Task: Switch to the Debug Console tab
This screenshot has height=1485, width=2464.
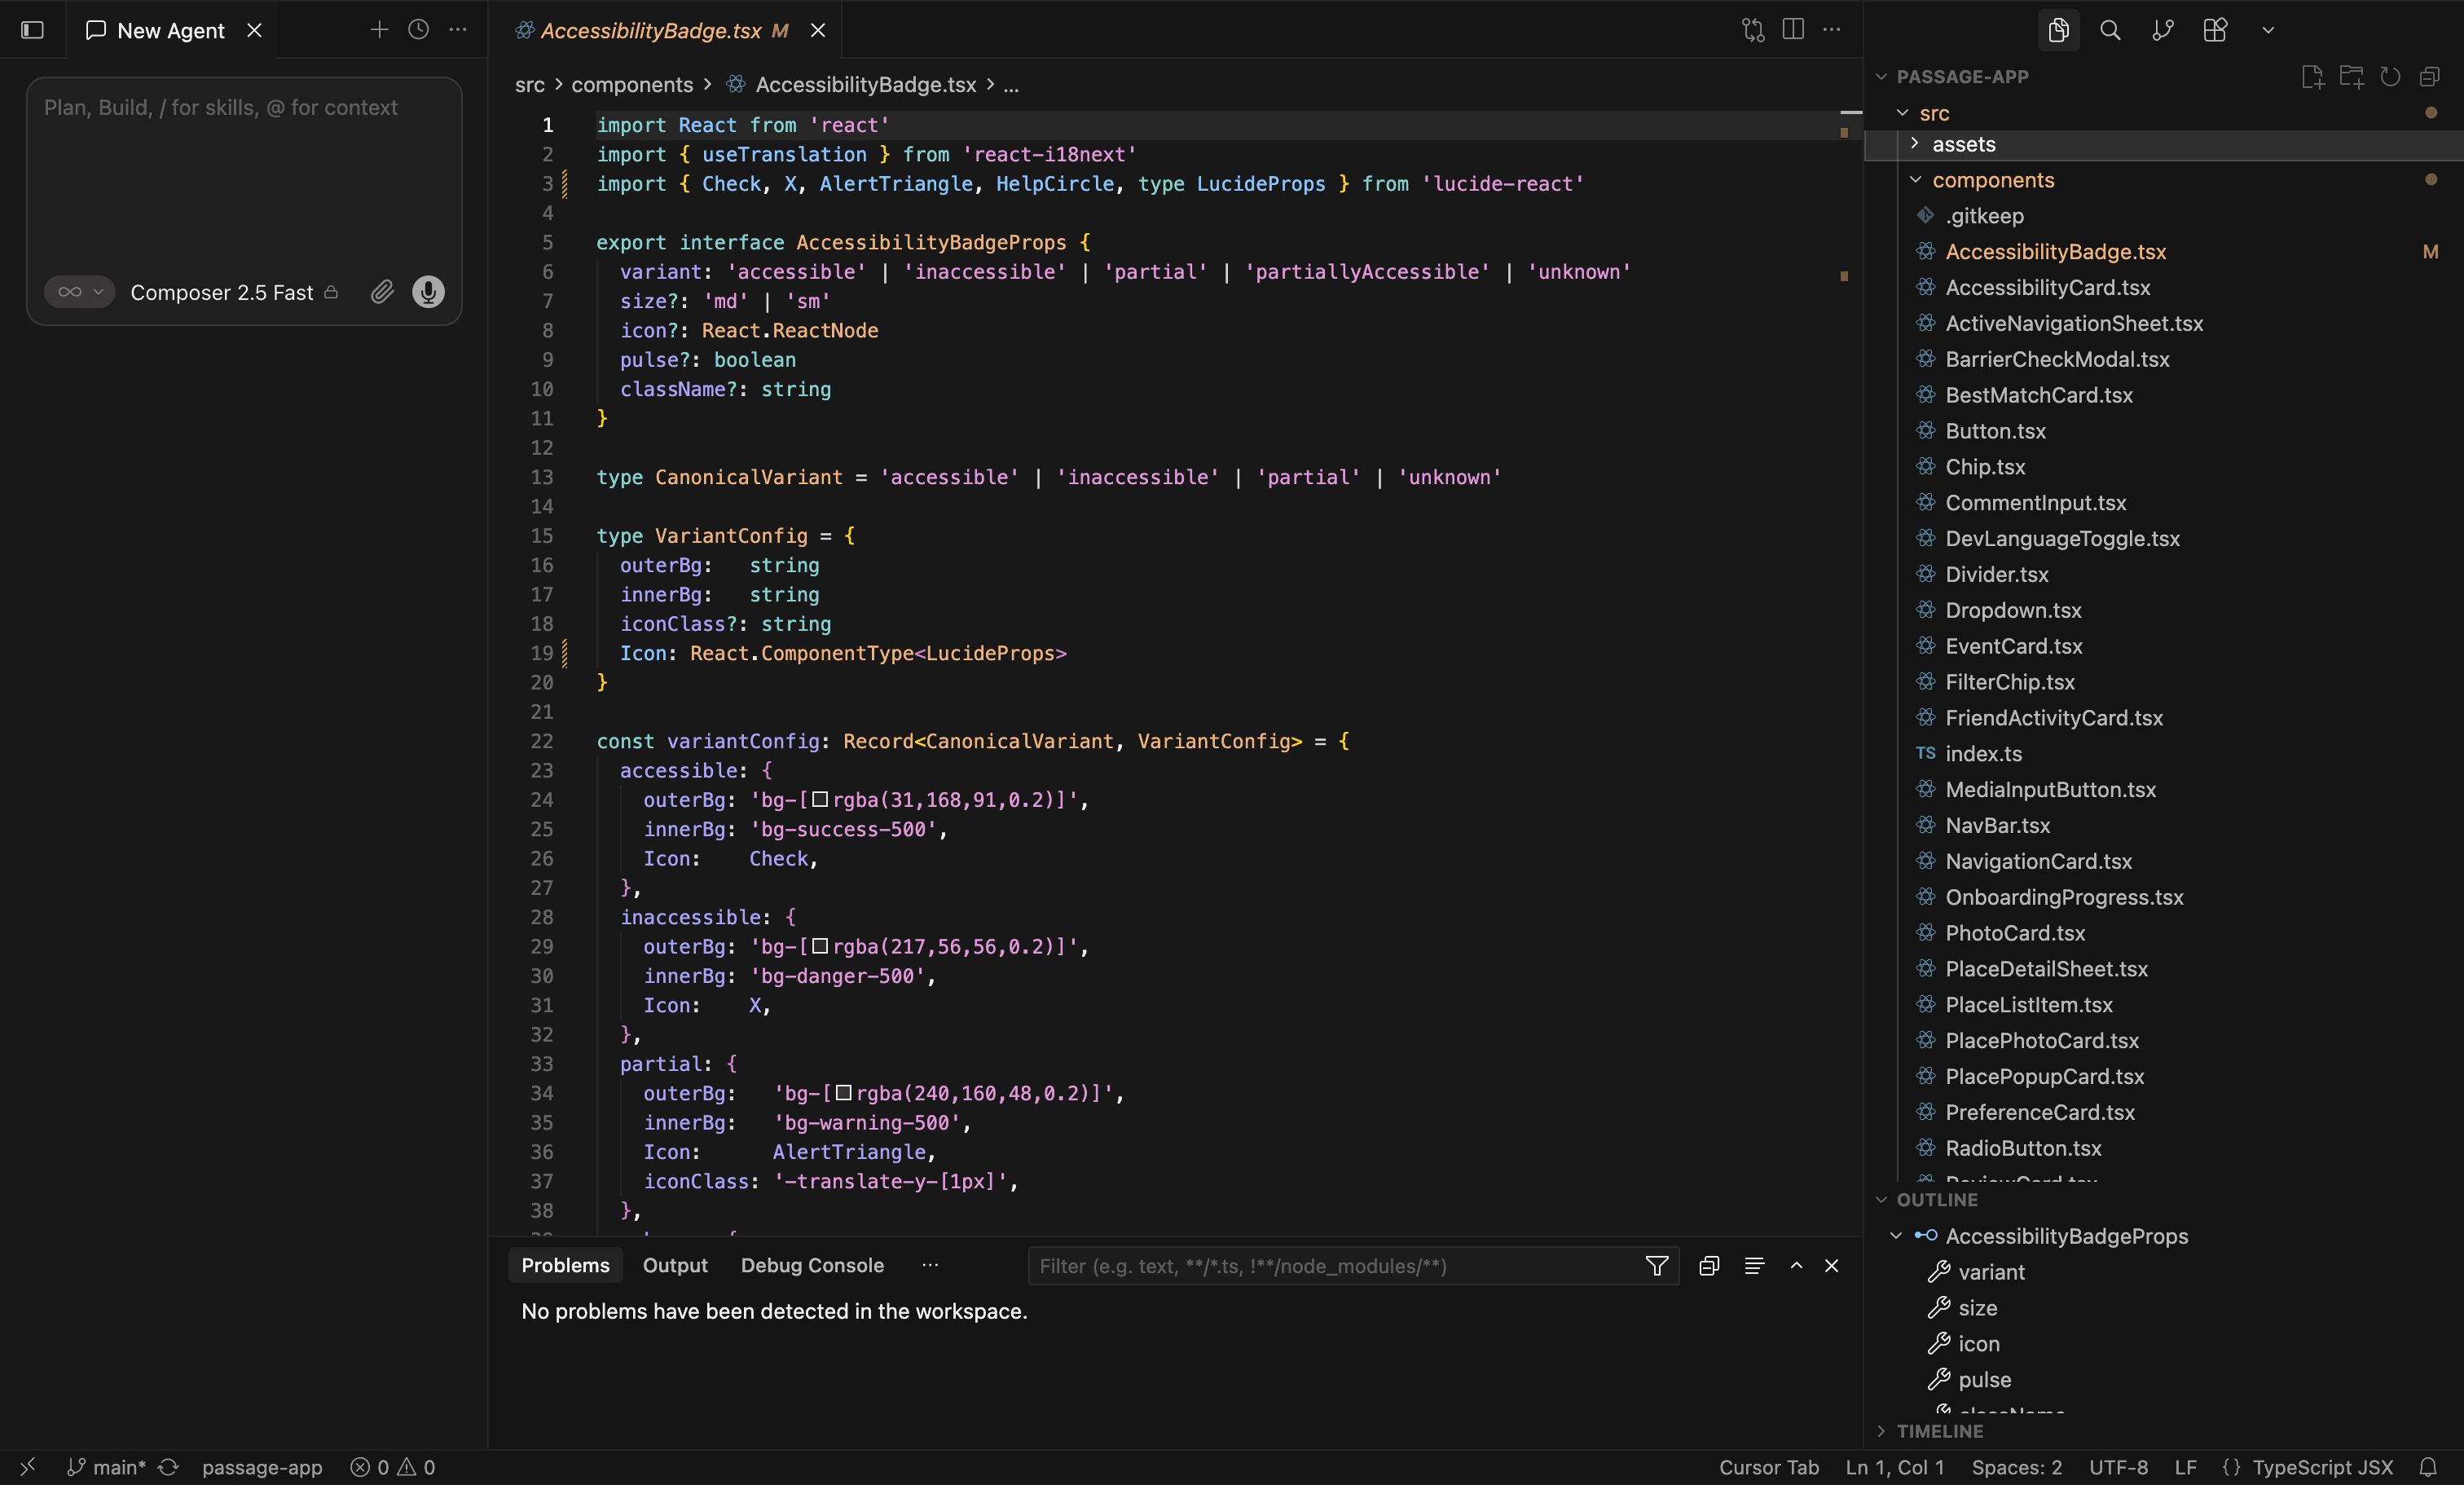Action: (x=812, y=1266)
